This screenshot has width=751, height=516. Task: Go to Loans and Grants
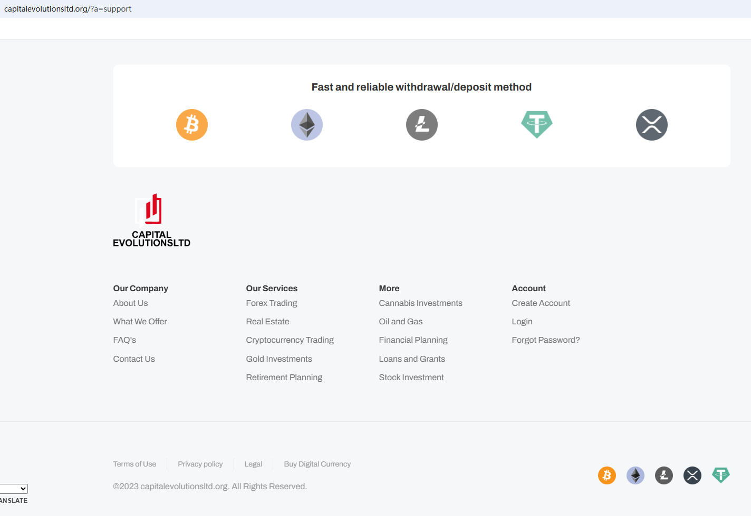click(x=412, y=359)
